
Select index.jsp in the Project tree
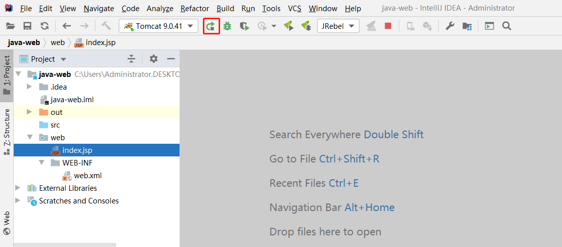(96, 150)
